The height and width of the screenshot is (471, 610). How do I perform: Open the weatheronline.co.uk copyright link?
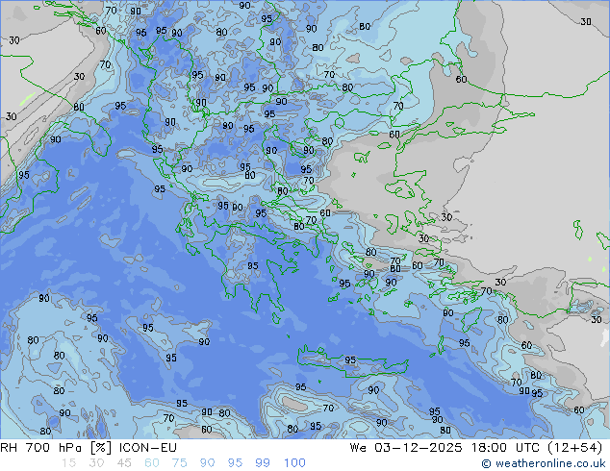click(x=544, y=463)
